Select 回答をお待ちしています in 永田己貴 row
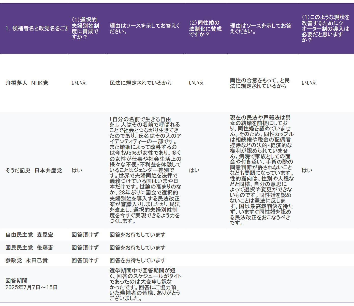The height and width of the screenshot is (306, 354). tap(137, 261)
